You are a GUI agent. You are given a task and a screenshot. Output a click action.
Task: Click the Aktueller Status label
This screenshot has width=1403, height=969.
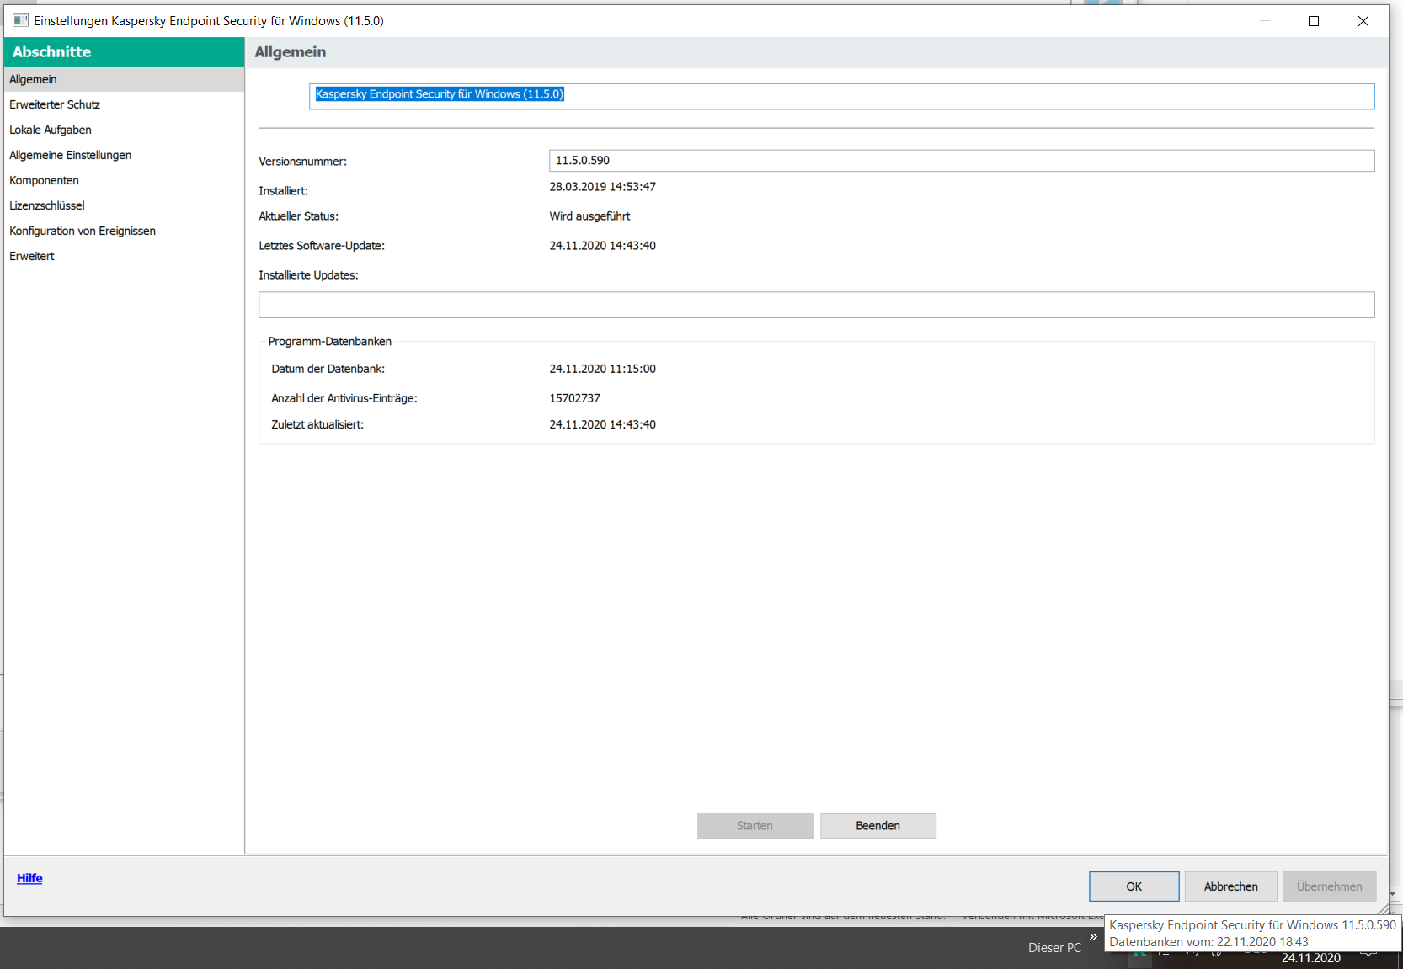click(299, 216)
